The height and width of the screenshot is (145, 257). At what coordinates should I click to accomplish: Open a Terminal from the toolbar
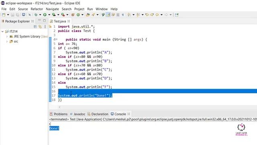[24, 14]
